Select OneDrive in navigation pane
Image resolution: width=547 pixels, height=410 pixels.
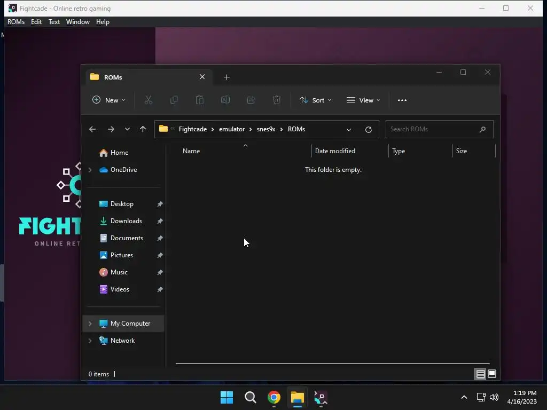(x=123, y=170)
